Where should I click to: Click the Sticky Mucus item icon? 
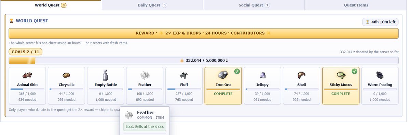tap(341, 75)
